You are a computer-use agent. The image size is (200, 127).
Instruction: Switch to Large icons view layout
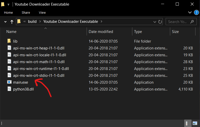pyautogui.click(x=195, y=123)
